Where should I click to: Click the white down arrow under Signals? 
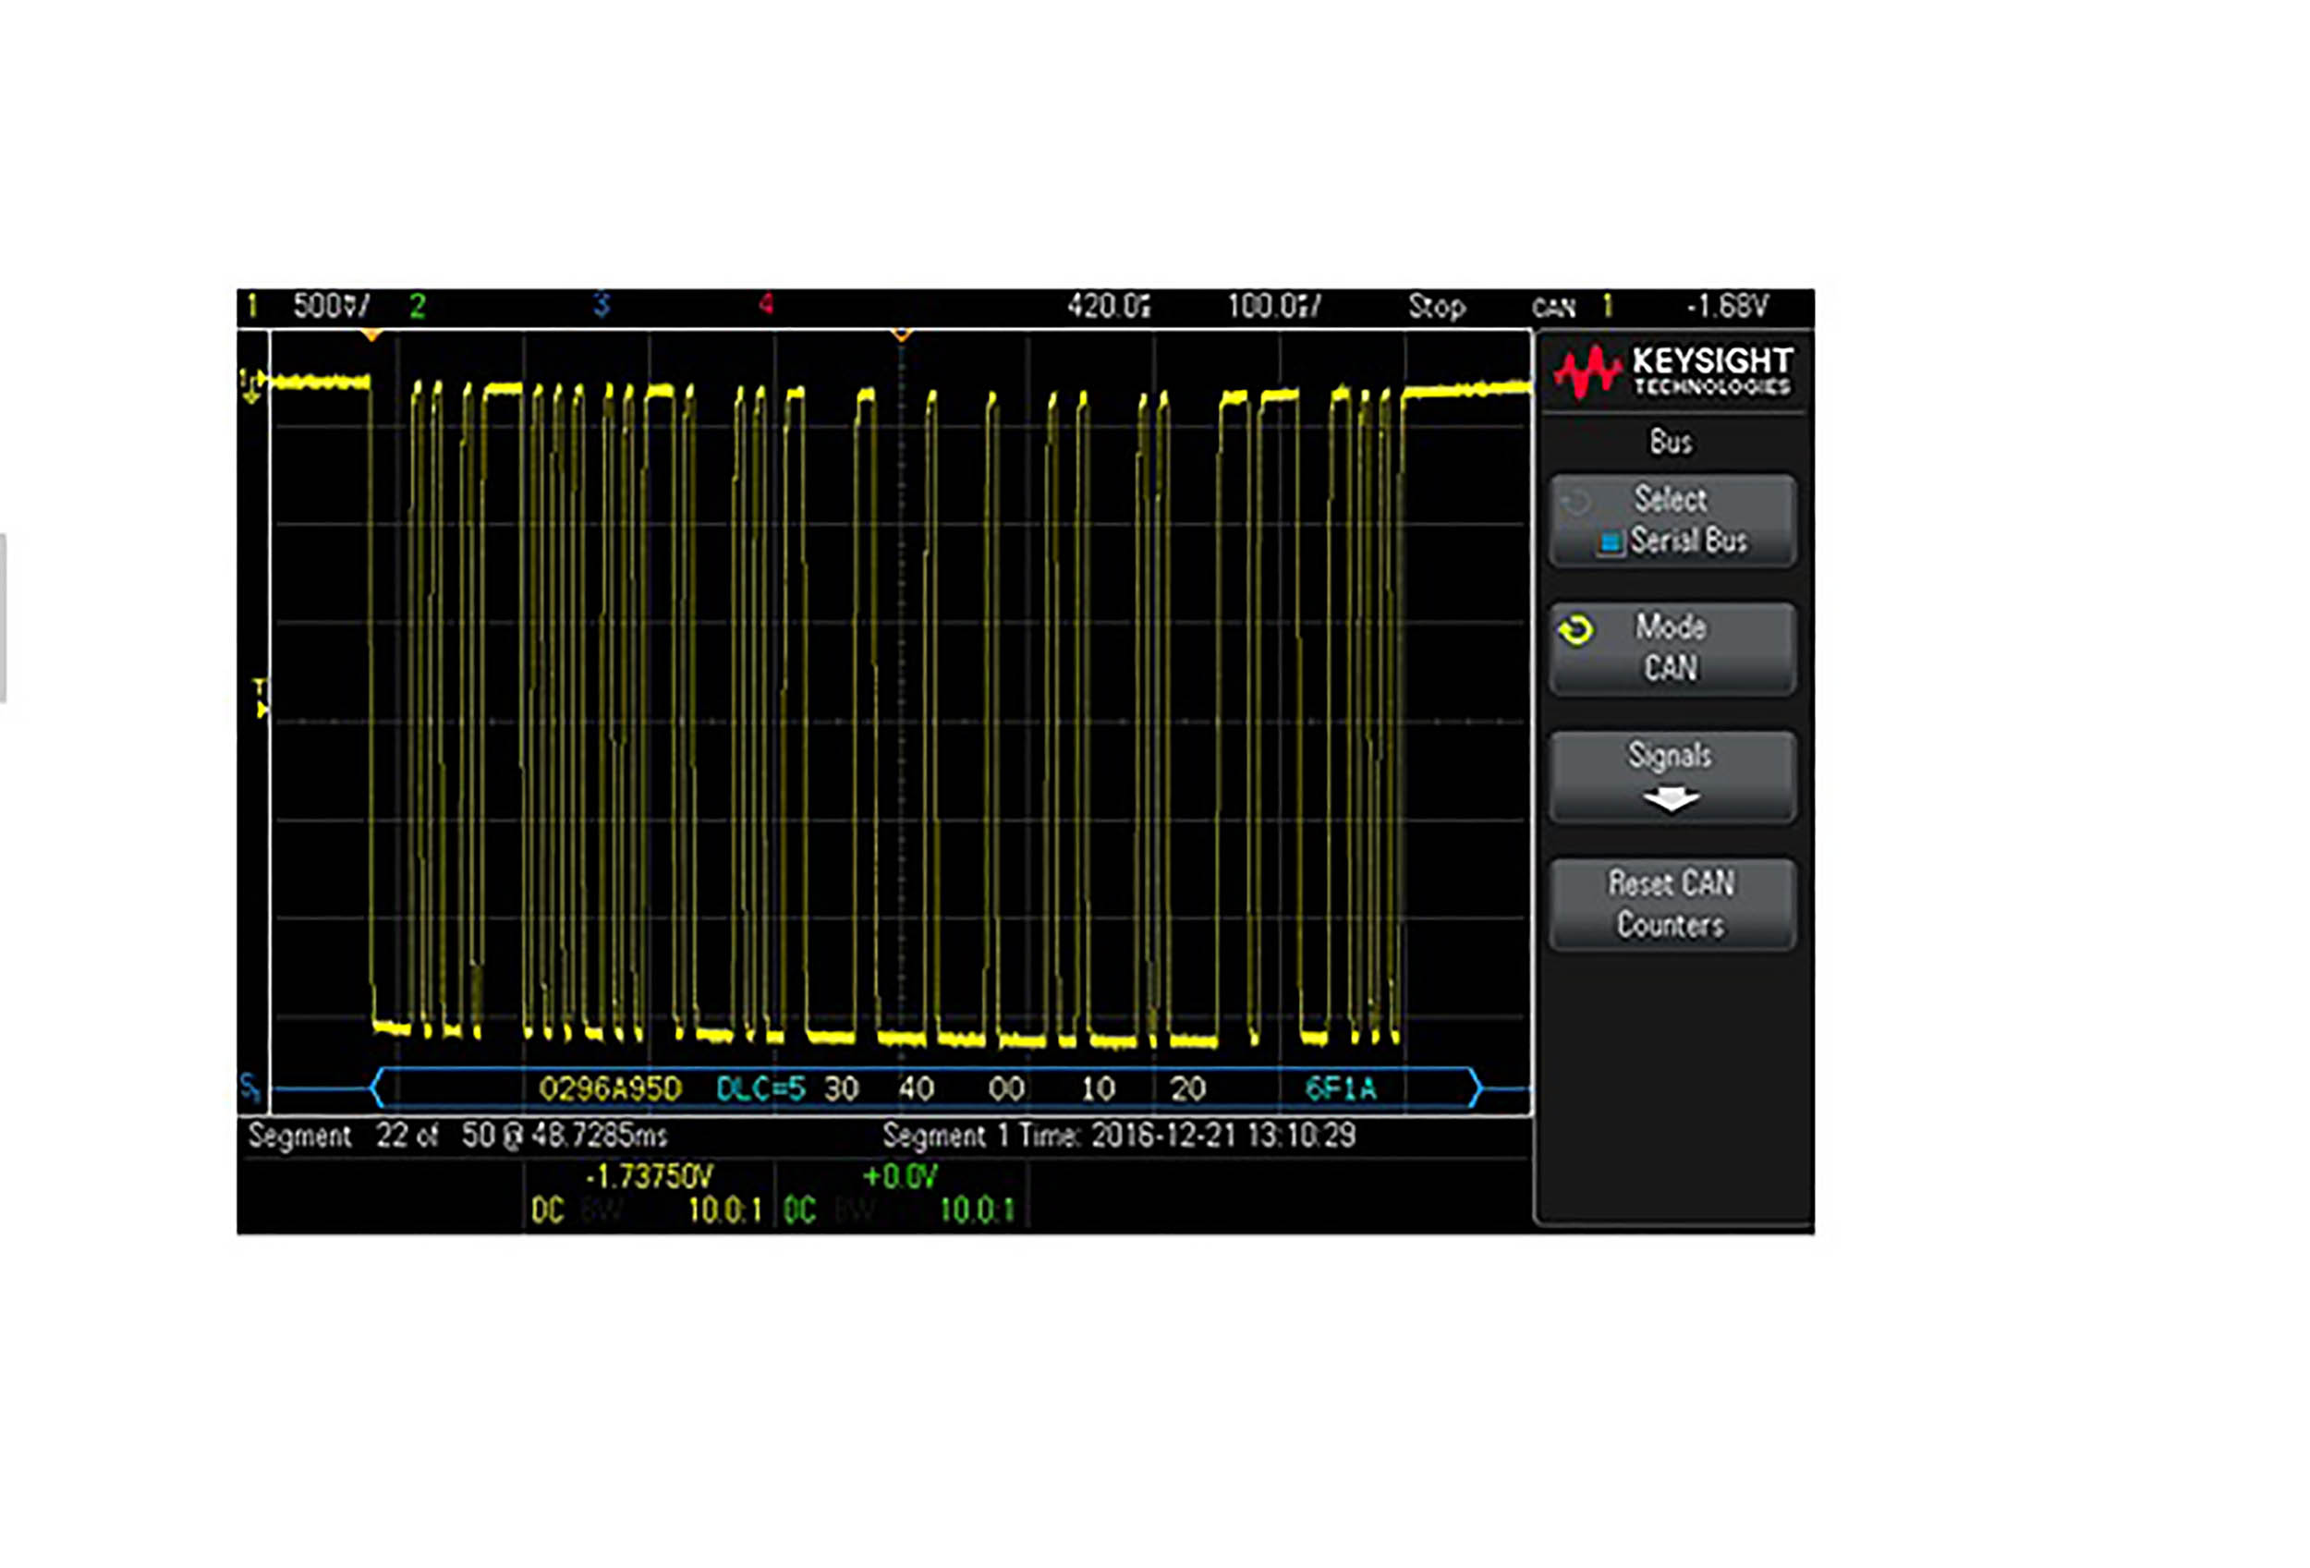click(x=1671, y=799)
